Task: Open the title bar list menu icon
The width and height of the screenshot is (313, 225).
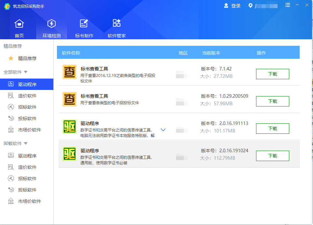Action: pyautogui.click(x=287, y=5)
